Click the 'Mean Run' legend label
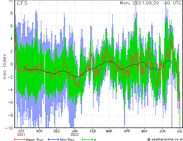This screenshot has height=141, width=183. 34,140
